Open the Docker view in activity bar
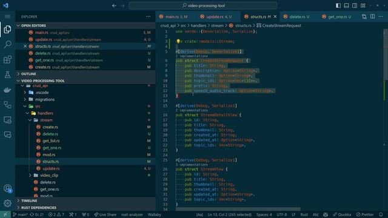The width and height of the screenshot is (388, 218). point(7,90)
